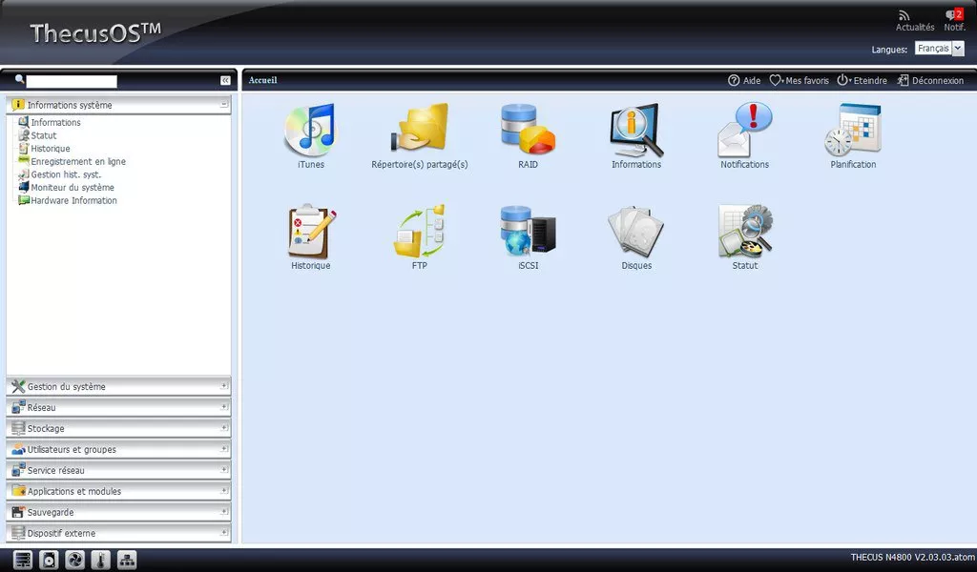Expand the Réseau section

118,408
